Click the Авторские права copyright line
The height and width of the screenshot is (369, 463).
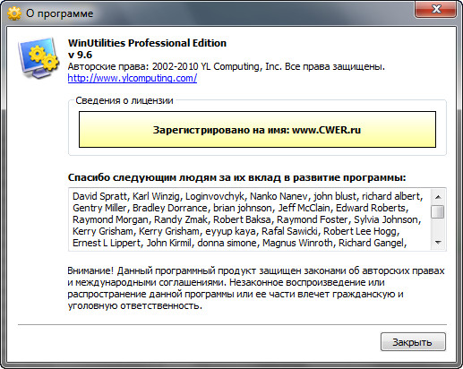[227, 66]
